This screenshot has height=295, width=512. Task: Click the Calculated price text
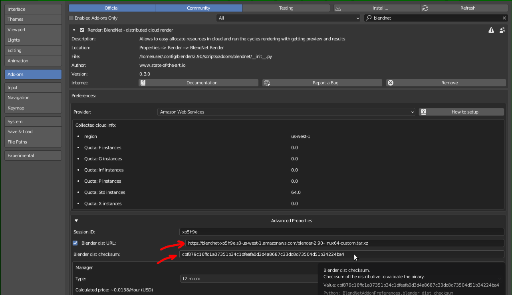point(114,290)
